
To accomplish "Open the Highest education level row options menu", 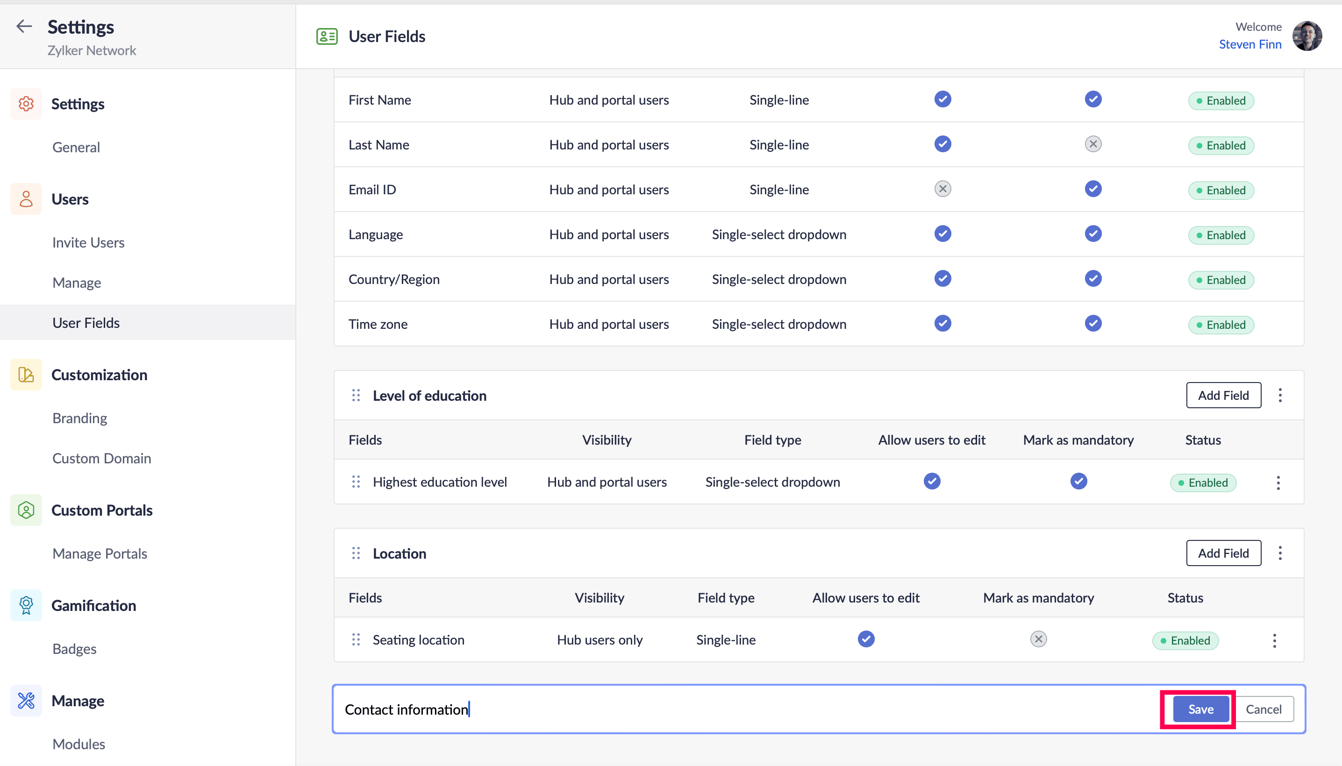I will tap(1278, 482).
